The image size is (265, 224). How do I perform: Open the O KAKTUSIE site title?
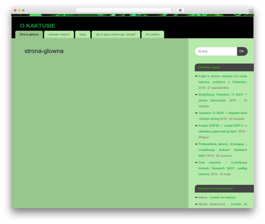(38, 26)
